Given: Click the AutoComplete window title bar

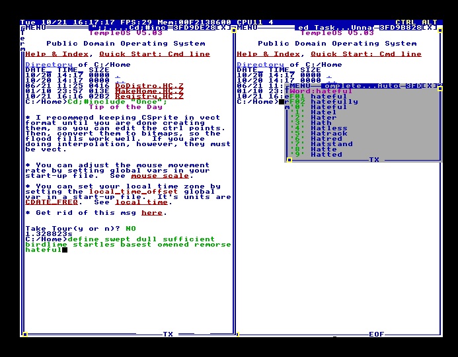Looking at the screenshot, I should pos(361,86).
